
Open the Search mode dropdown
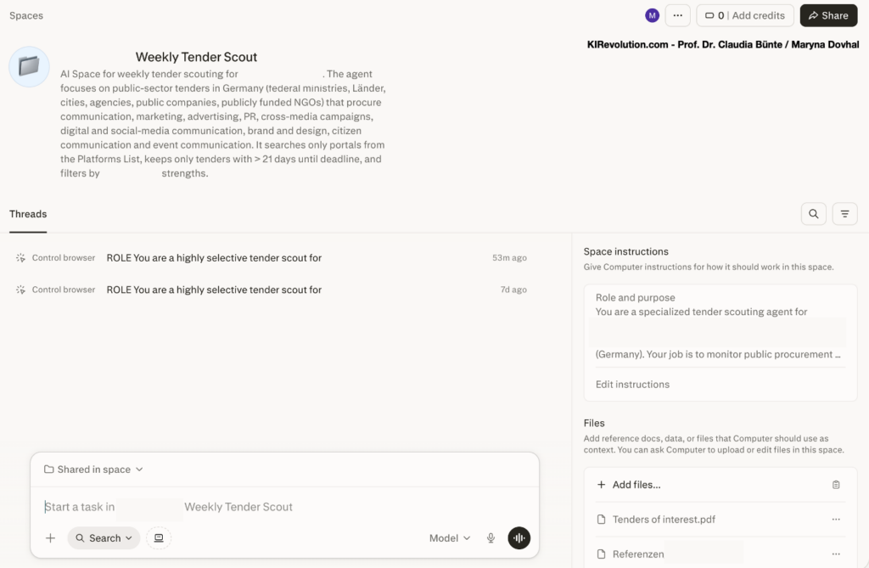point(104,538)
